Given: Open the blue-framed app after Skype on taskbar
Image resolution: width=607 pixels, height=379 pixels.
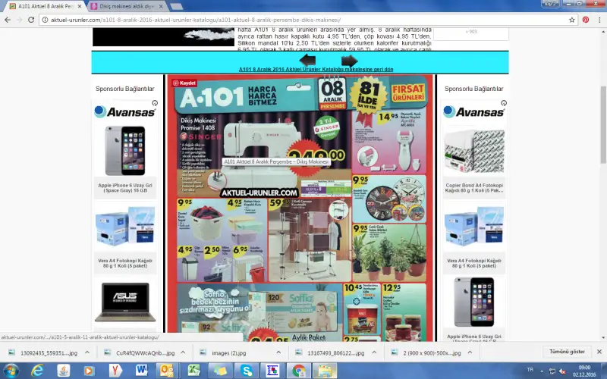Looking at the screenshot, I should coord(272,371).
